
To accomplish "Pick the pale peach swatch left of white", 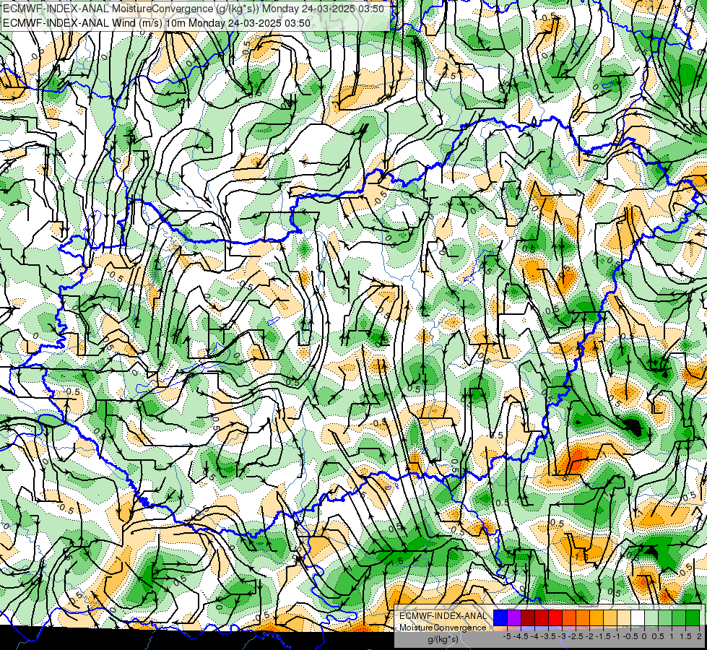I will click(x=623, y=617).
